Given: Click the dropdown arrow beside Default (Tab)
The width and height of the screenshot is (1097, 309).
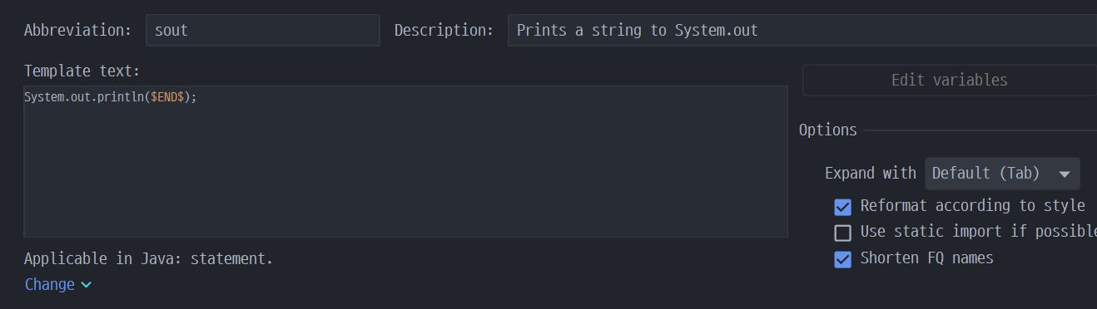Looking at the screenshot, I should coord(1064,174).
